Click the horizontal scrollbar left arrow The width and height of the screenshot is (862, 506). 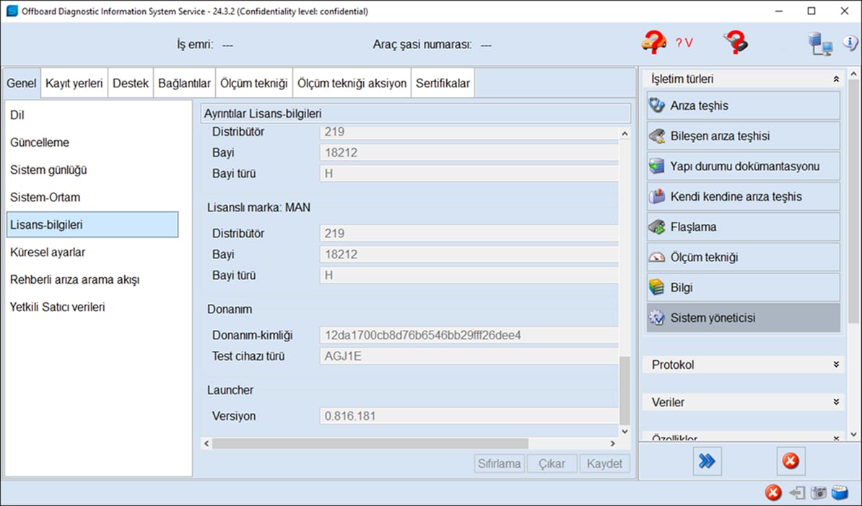tap(206, 443)
